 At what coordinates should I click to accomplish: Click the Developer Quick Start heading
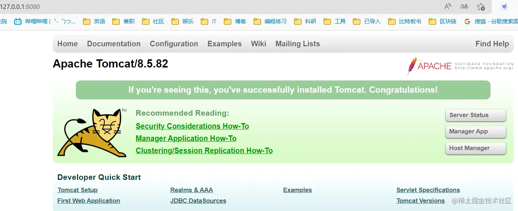(99, 177)
